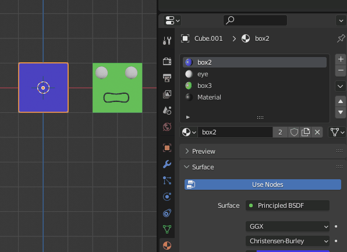Click the properties search field

click(255, 20)
